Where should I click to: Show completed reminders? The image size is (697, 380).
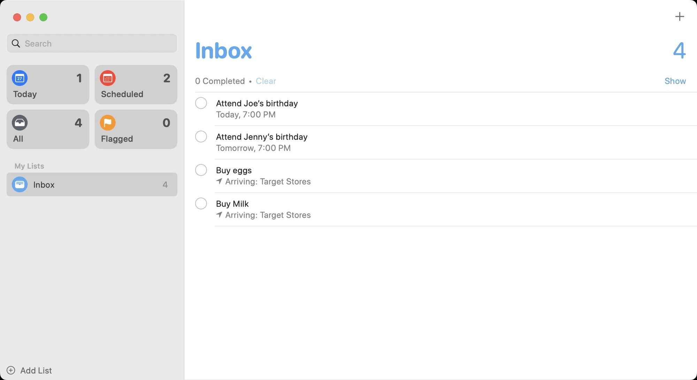tap(675, 81)
